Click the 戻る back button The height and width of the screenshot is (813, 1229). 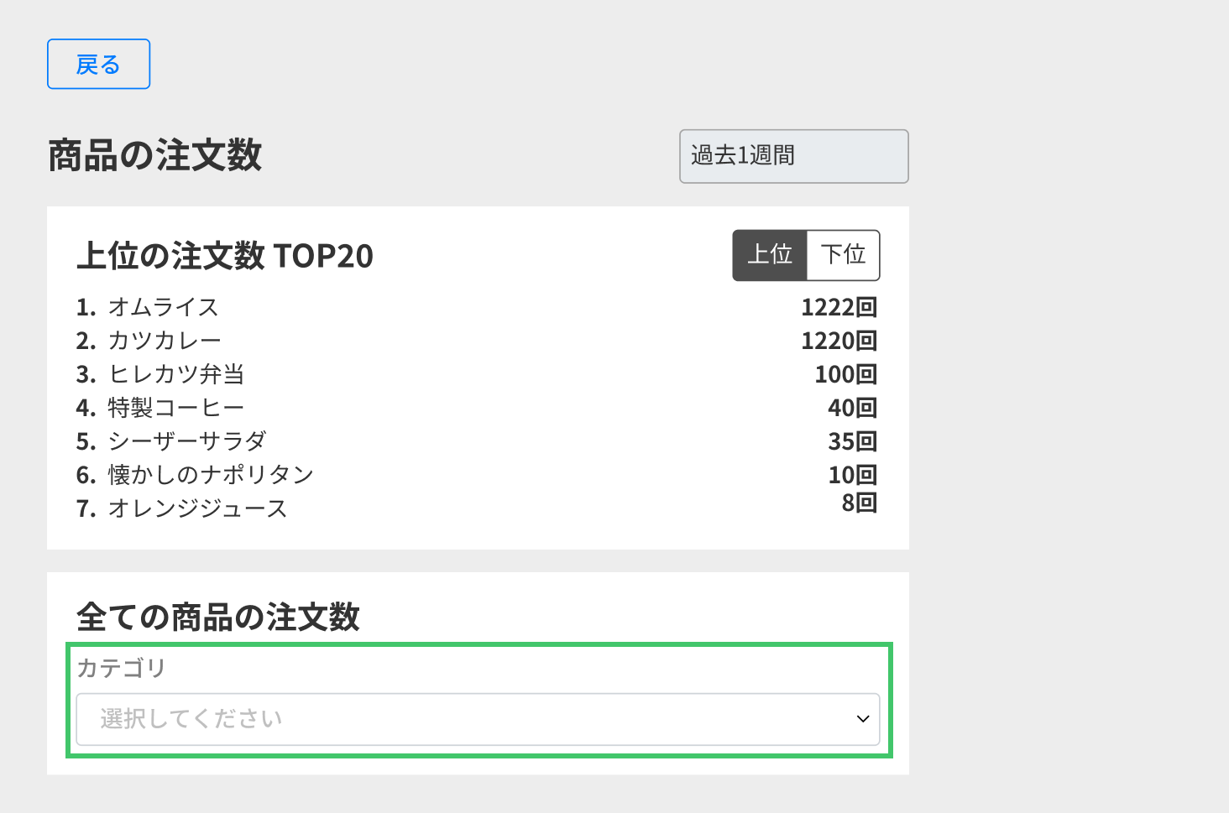[x=98, y=64]
